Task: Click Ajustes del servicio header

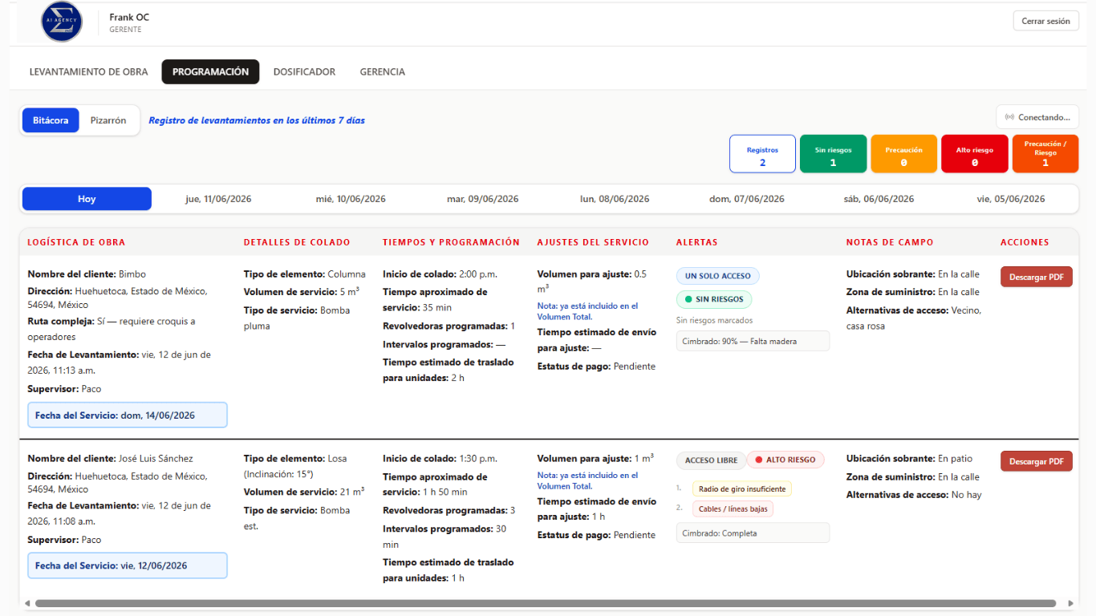Action: (x=593, y=242)
